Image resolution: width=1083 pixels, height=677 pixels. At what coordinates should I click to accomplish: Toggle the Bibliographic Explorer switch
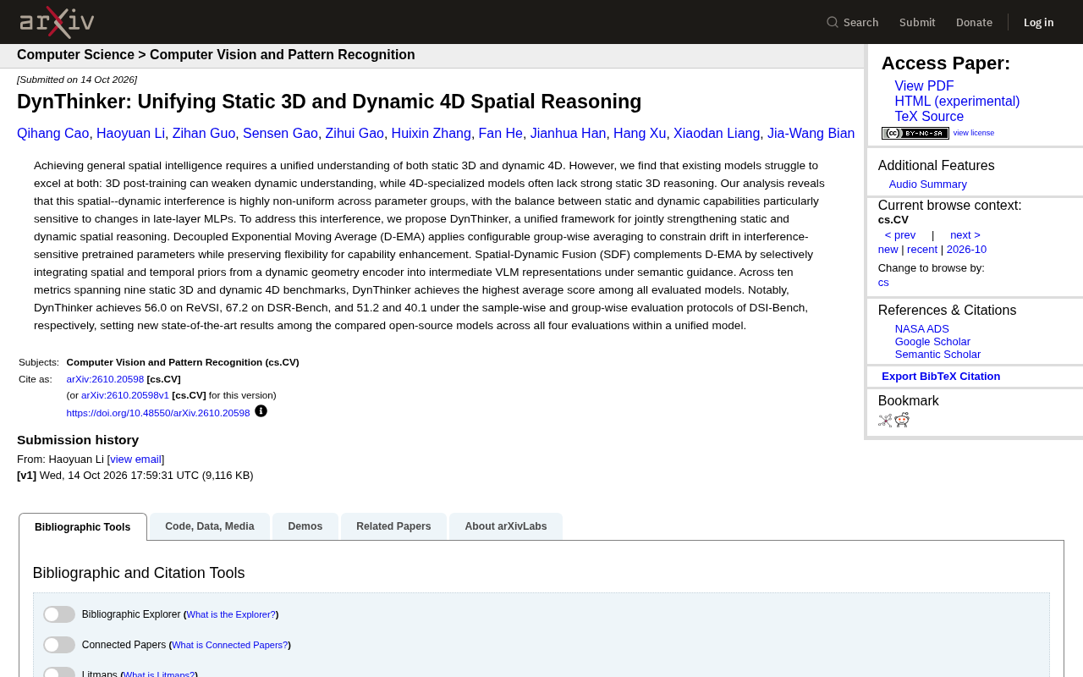59,614
